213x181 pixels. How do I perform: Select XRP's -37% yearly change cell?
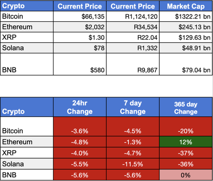pyautogui.click(x=186, y=153)
